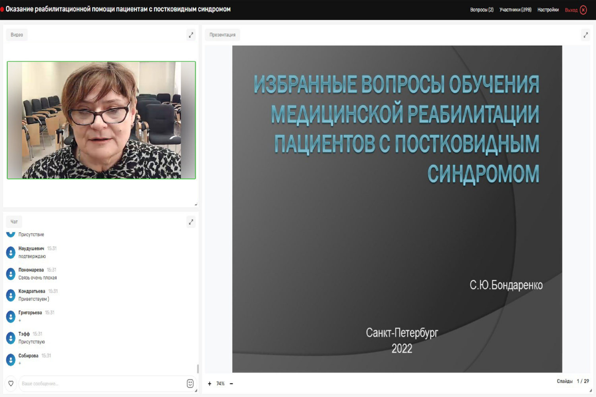Select the Чат panel tab

[14, 222]
